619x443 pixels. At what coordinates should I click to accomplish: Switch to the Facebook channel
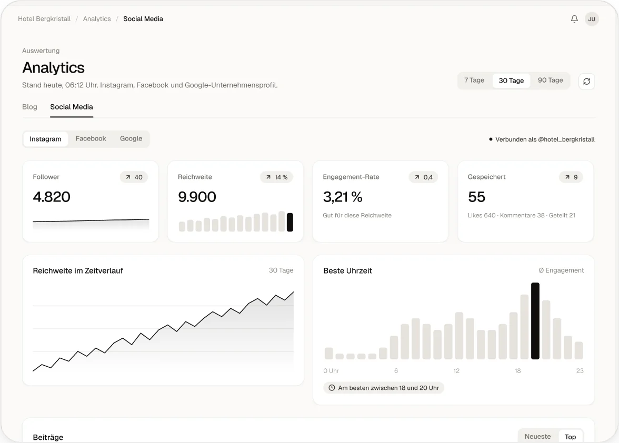91,139
